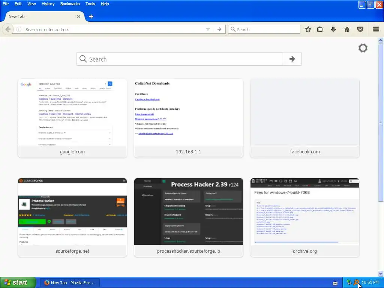Open the 192.168.1.1 tile thumbnail

click(x=189, y=112)
